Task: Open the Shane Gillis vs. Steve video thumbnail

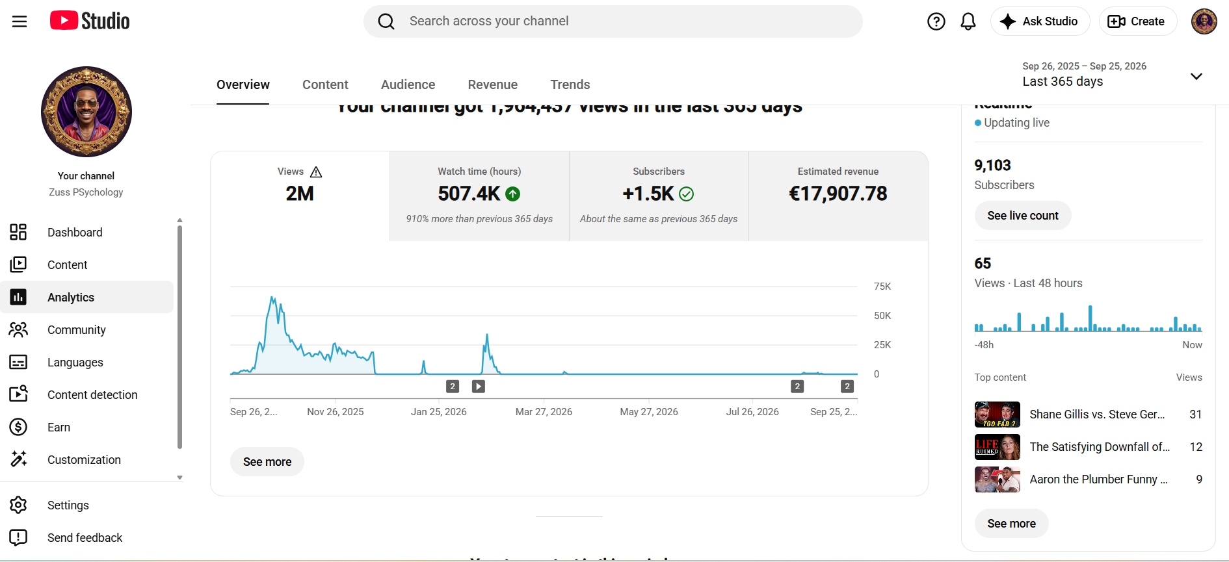Action: [x=997, y=415]
